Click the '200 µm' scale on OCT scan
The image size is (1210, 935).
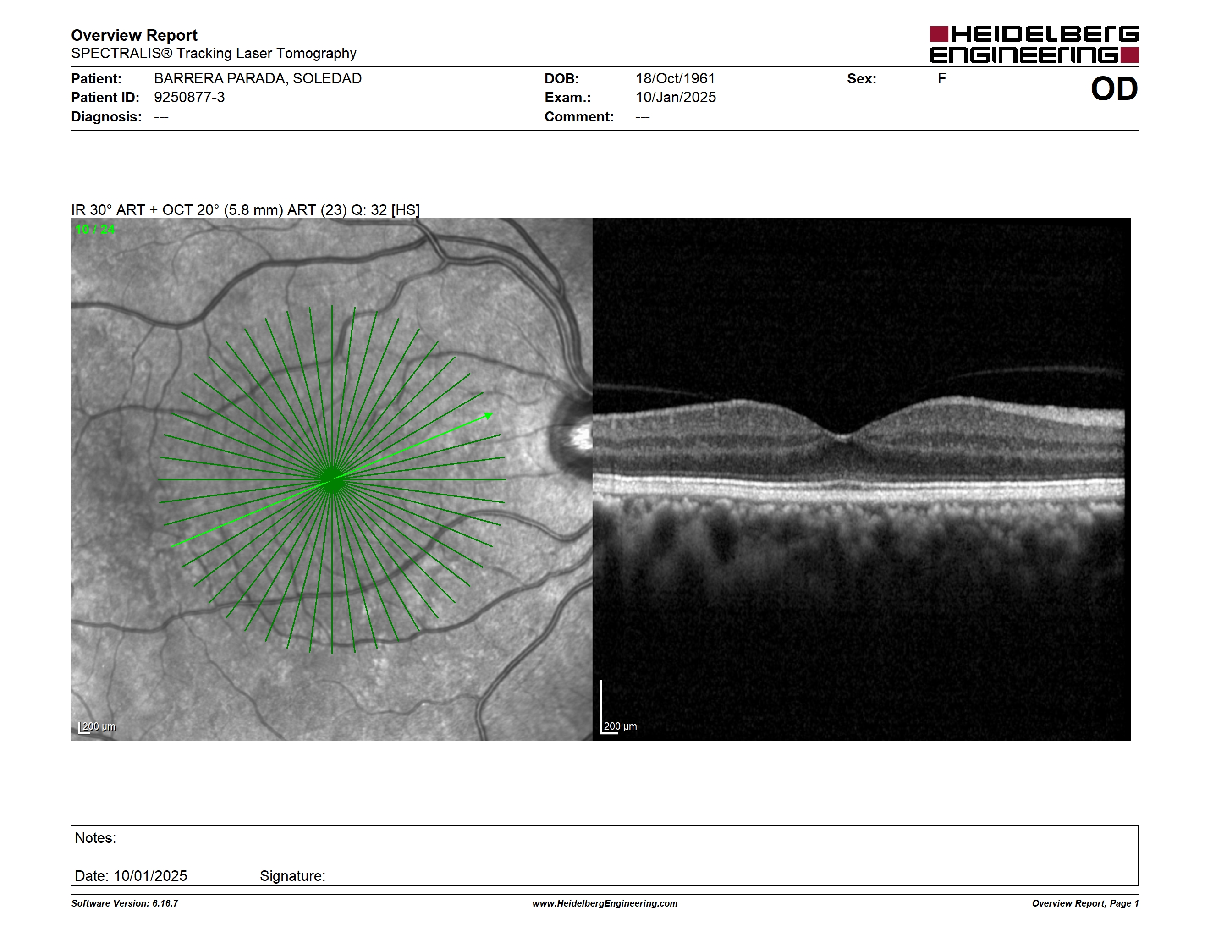coord(619,726)
